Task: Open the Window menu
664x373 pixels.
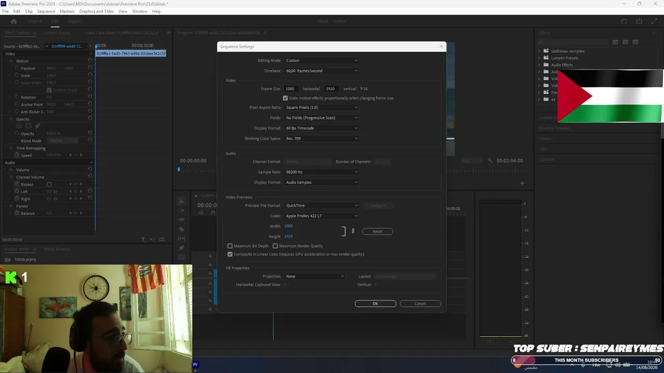Action: [x=139, y=11]
